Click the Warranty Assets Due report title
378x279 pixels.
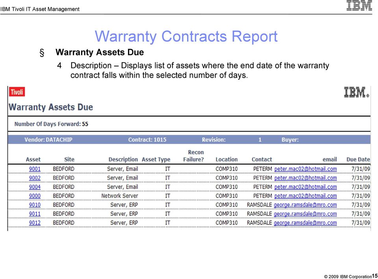(x=51, y=107)
